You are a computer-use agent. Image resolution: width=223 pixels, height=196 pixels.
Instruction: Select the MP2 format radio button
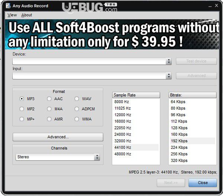(x=22, y=109)
